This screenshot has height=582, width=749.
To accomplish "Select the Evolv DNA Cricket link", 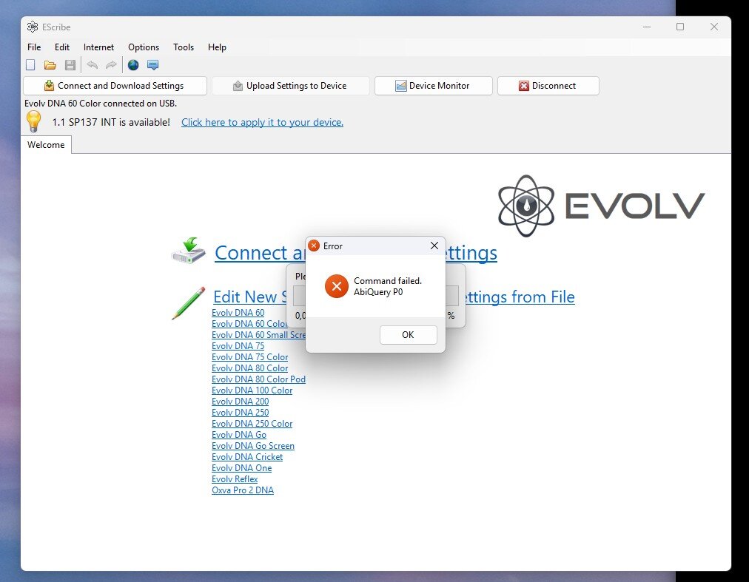I will (x=247, y=457).
